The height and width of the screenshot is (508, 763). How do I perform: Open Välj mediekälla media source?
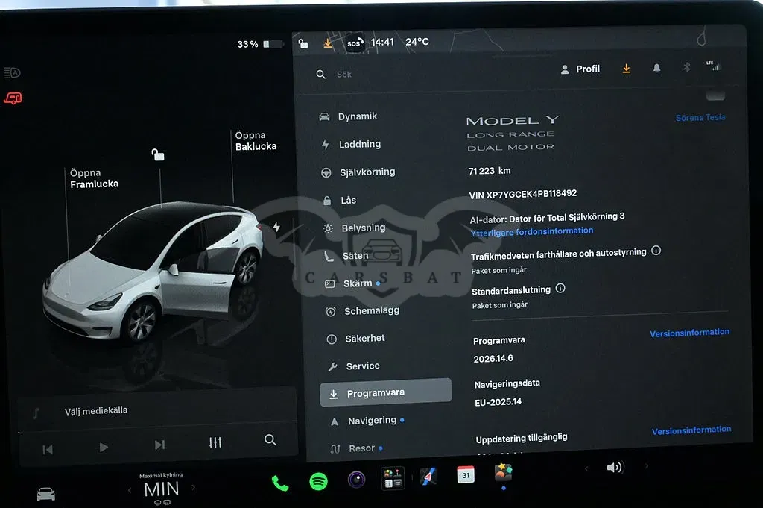(x=96, y=411)
